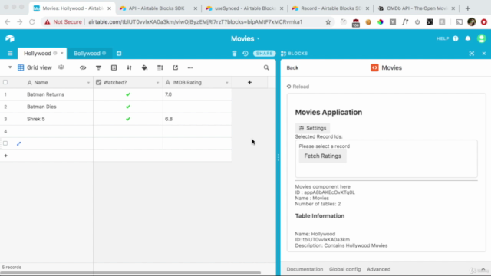Open the share view icon
This screenshot has width=491, height=276.
[x=176, y=67]
